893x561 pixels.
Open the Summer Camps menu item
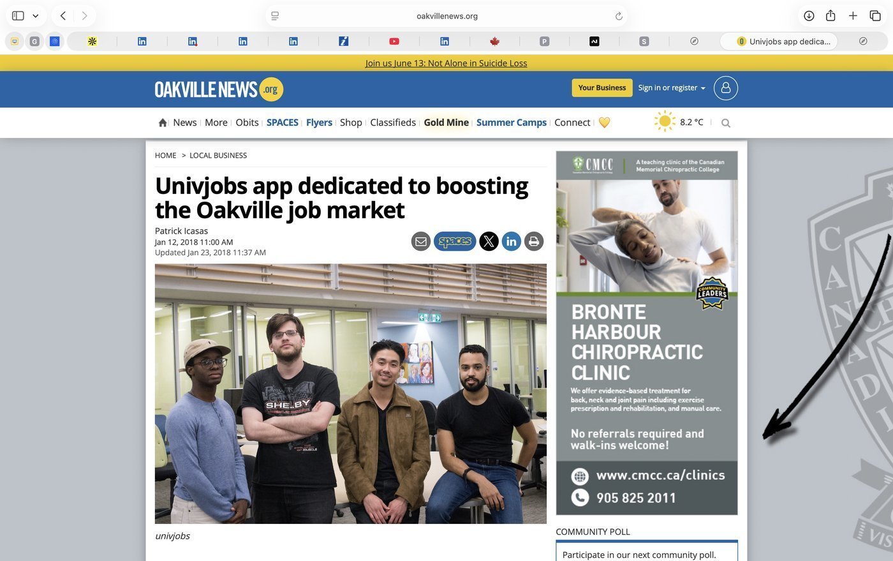pos(512,123)
